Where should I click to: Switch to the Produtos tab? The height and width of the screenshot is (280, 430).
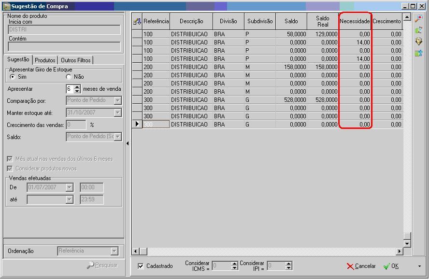45,60
